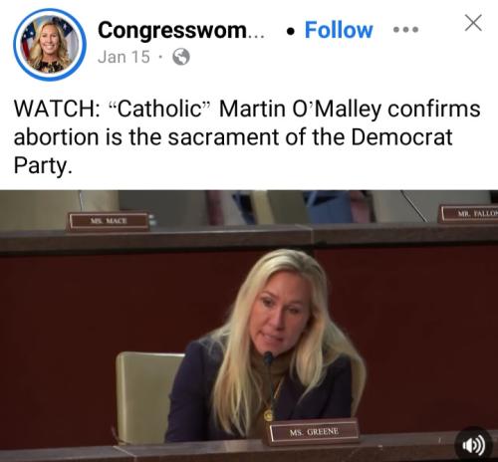Open the Jan 15 post timestamp
The image size is (498, 462).
click(124, 57)
